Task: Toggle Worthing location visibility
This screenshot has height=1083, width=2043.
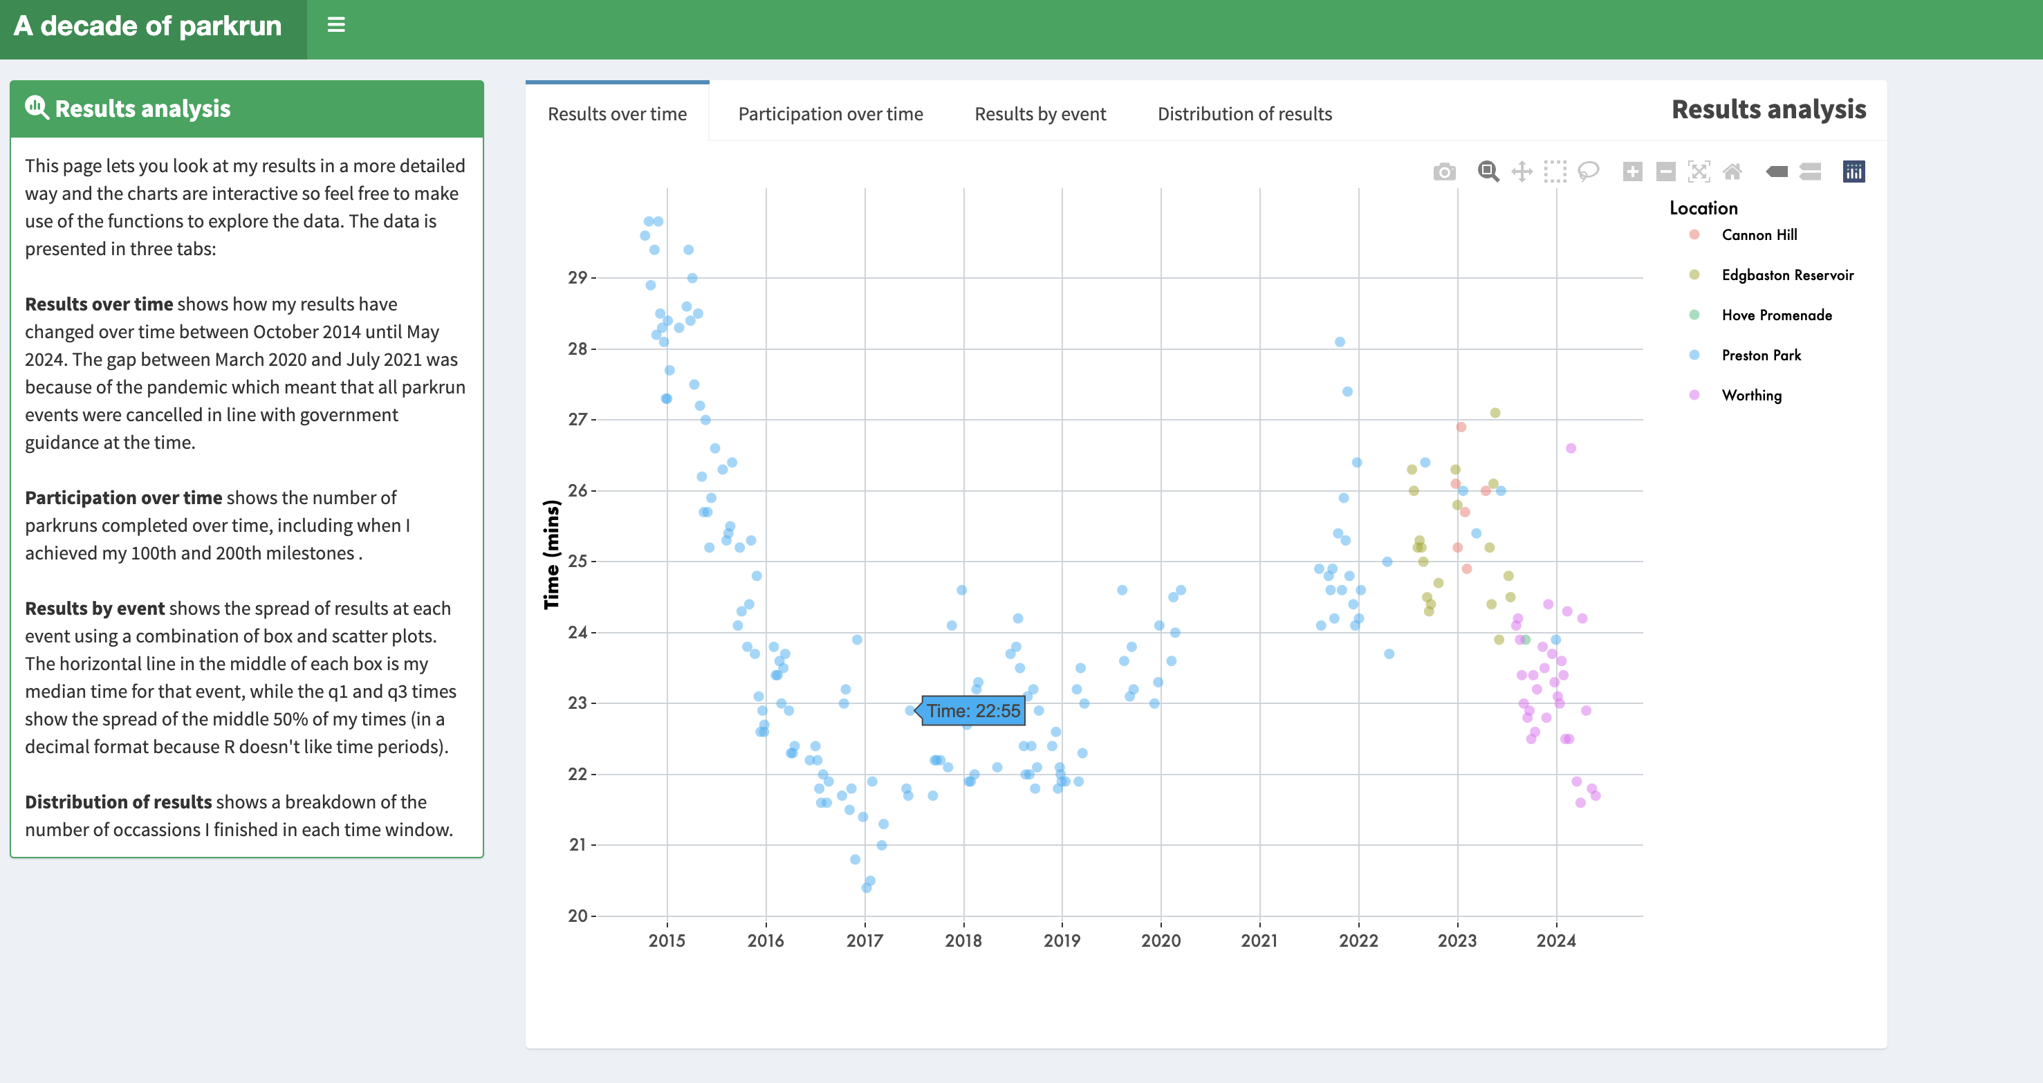Action: pos(1753,396)
